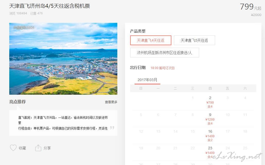Choose March 16 departure date
265x165 pixels.
tap(210, 136)
